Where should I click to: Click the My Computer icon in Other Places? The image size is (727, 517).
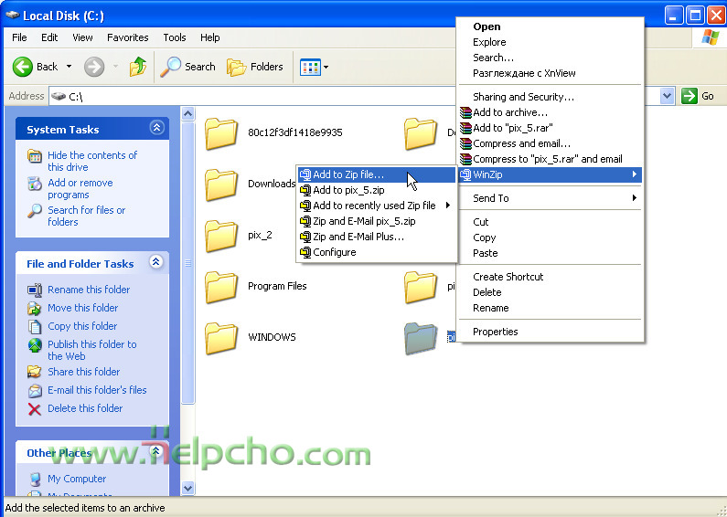click(35, 479)
